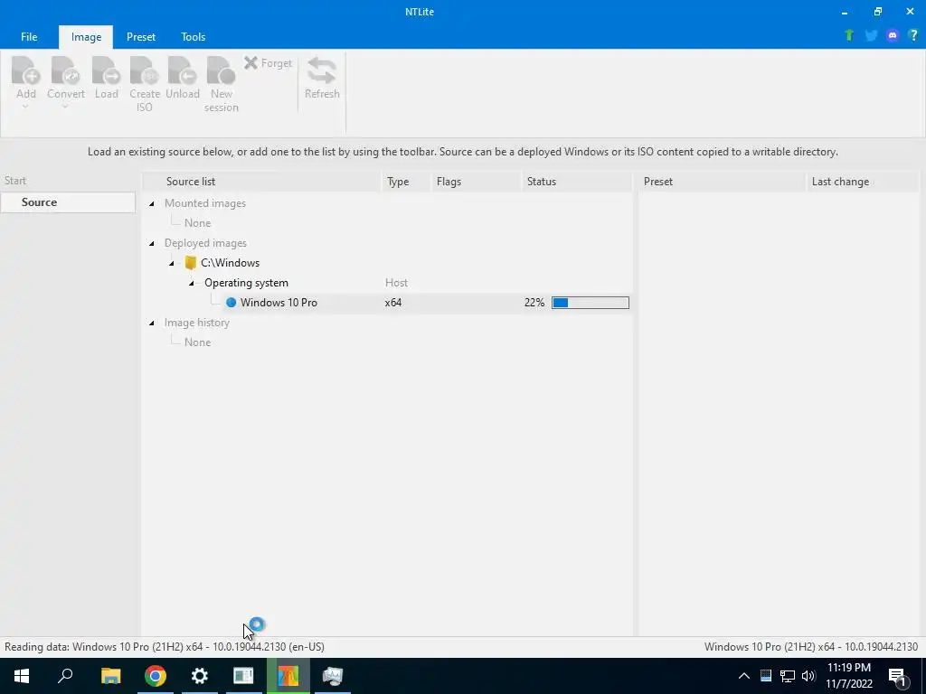Collapse the Mounted images group

pyautogui.click(x=152, y=203)
